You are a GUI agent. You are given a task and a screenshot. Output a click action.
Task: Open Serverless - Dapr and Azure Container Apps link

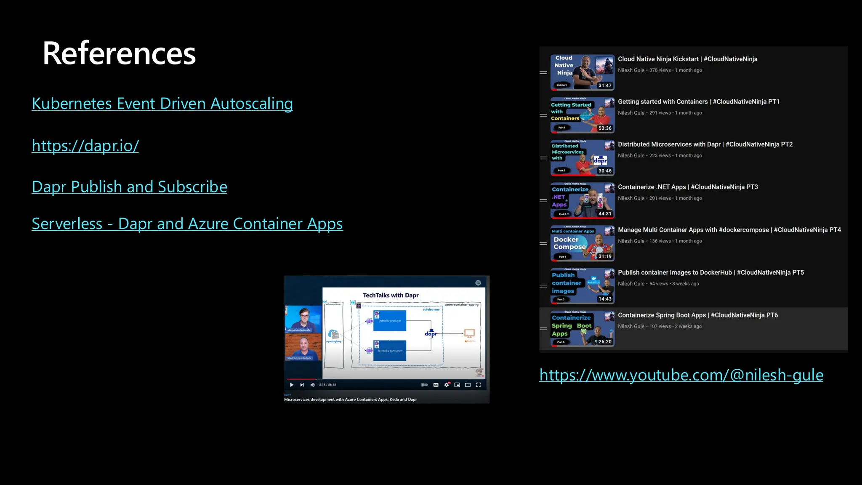tap(187, 224)
